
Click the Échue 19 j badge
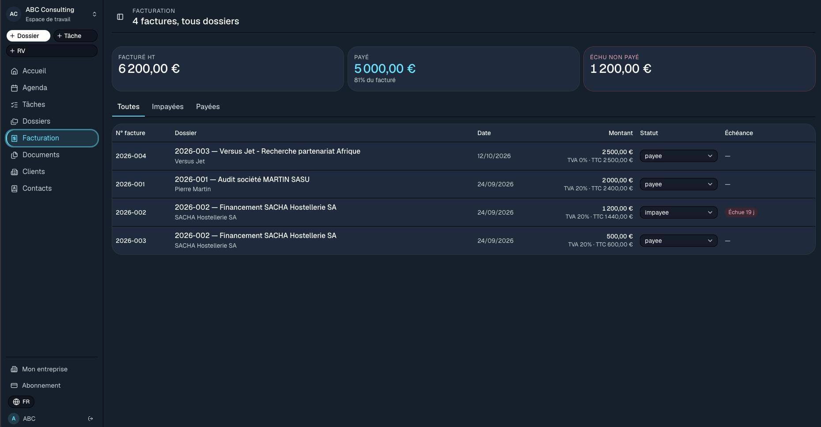pos(741,212)
